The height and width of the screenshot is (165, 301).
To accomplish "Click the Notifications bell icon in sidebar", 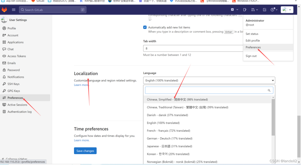I will pyautogui.click(x=4, y=77).
